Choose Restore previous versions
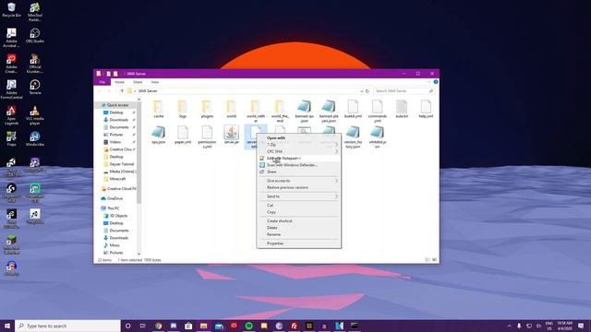This screenshot has width=591, height=332. (287, 187)
